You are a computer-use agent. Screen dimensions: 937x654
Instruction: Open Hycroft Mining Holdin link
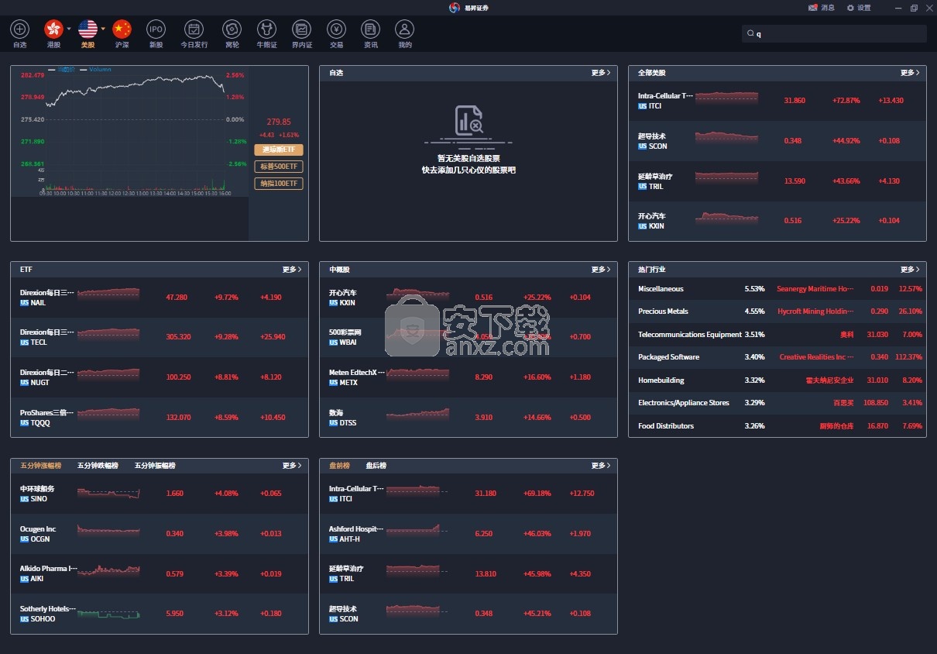(815, 312)
